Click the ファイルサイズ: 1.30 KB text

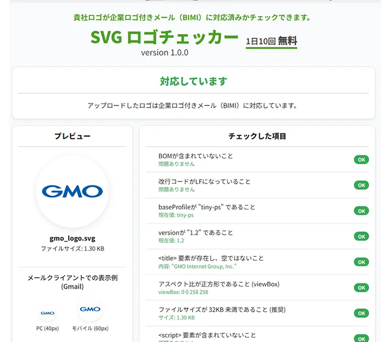(x=72, y=249)
